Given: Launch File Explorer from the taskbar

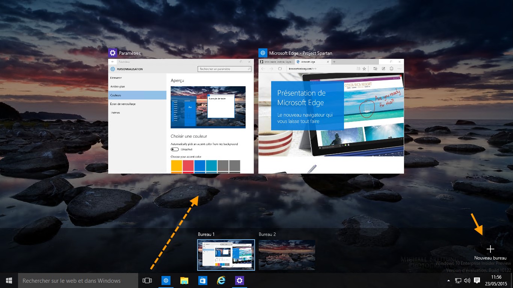Looking at the screenshot, I should pos(184,280).
